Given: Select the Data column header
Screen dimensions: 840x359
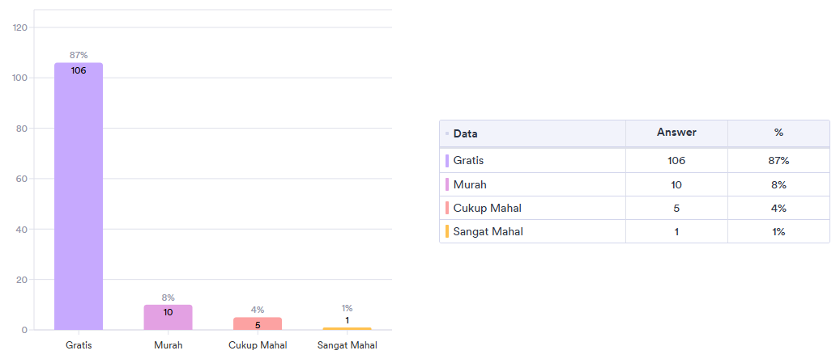Looking at the screenshot, I should pos(466,133).
